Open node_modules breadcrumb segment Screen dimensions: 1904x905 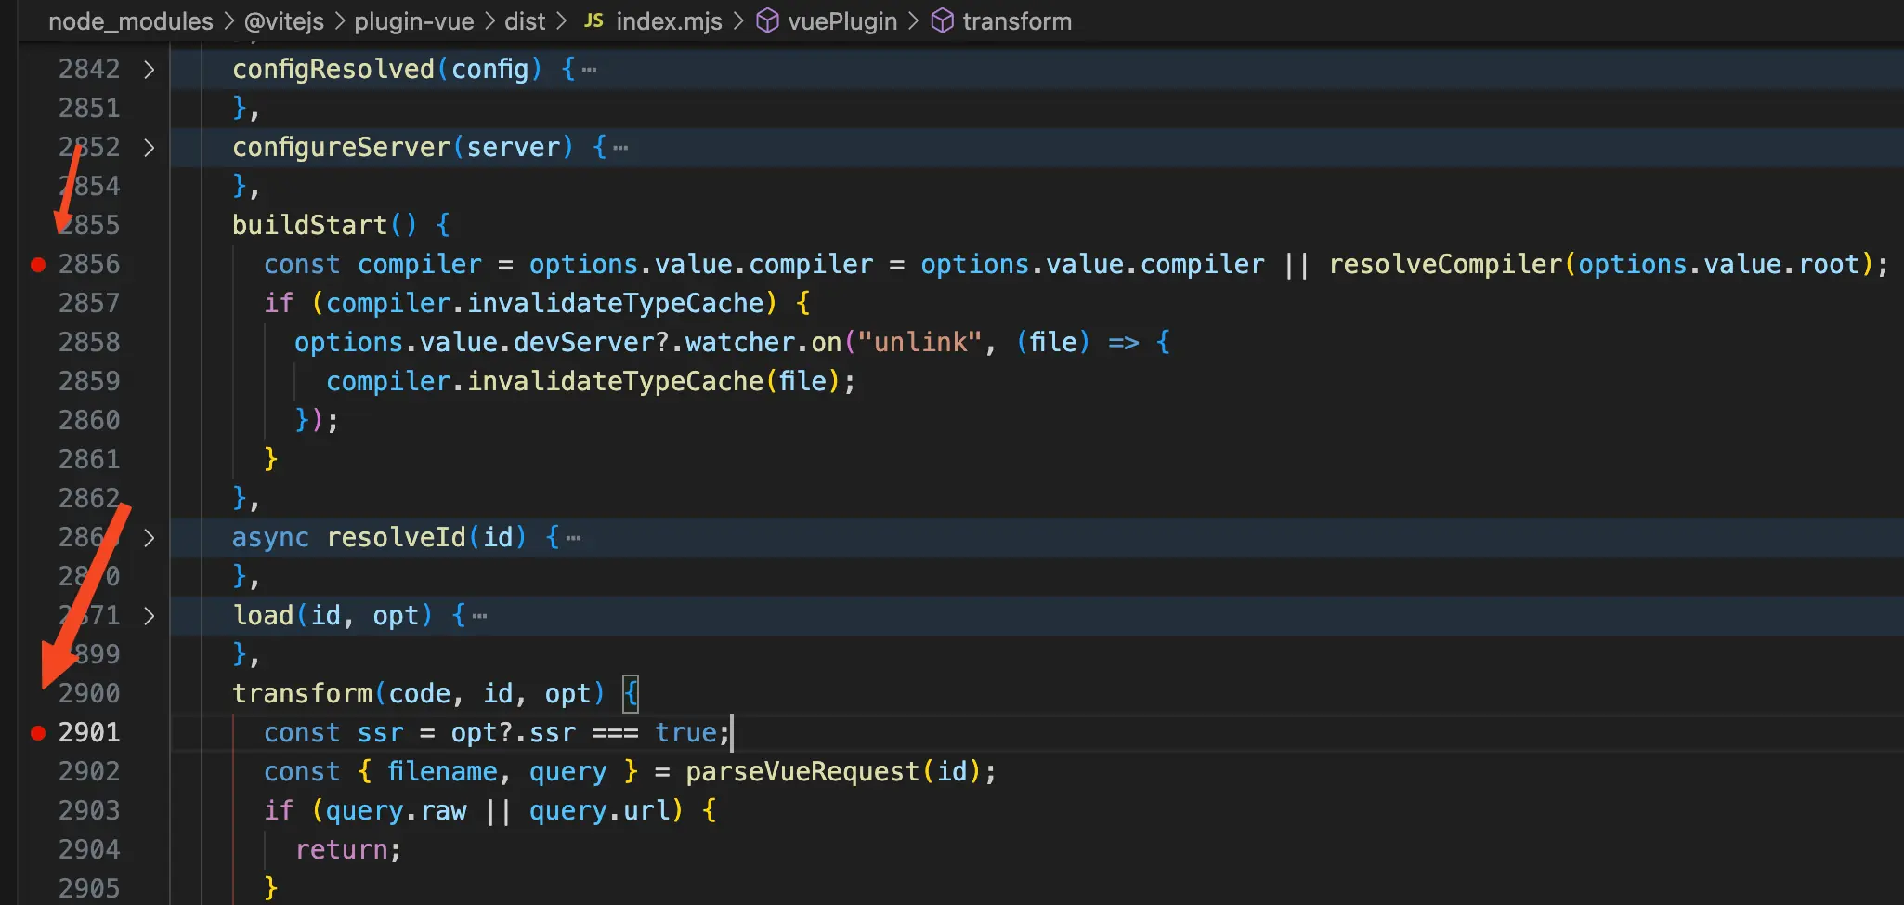click(130, 20)
